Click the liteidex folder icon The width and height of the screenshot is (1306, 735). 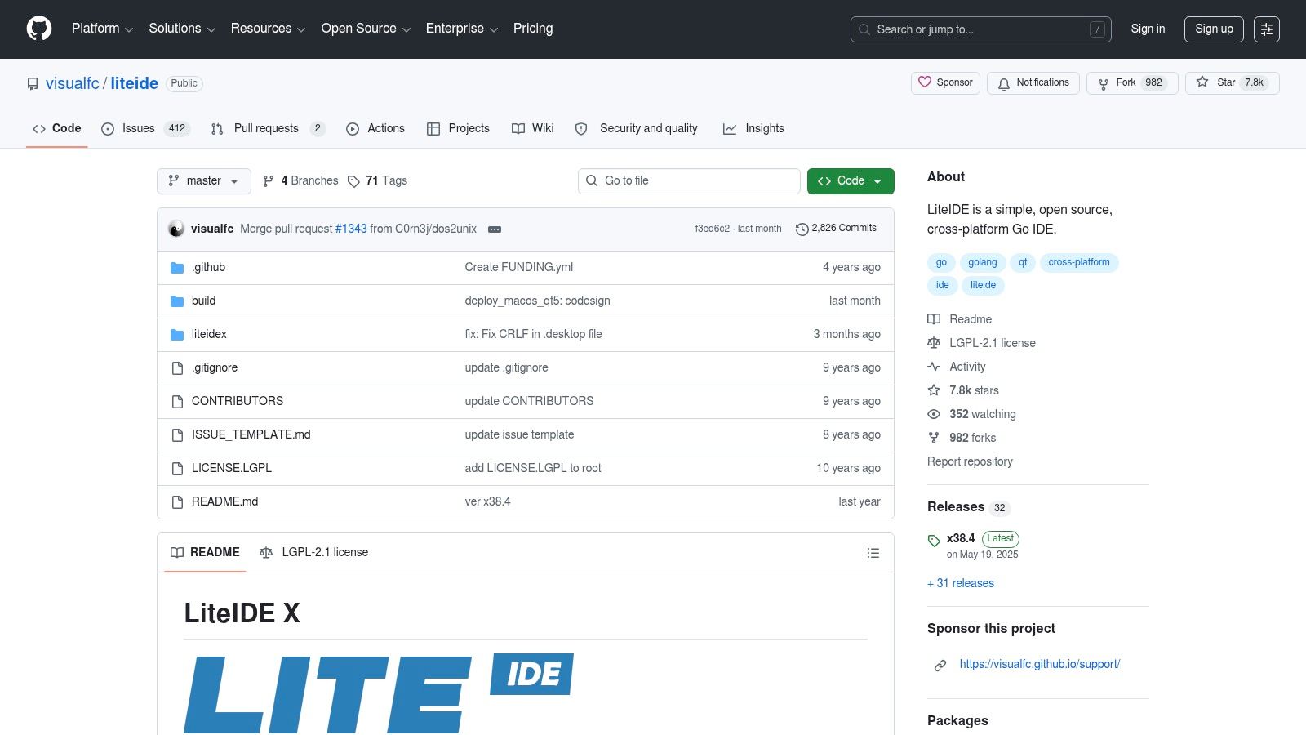(177, 335)
